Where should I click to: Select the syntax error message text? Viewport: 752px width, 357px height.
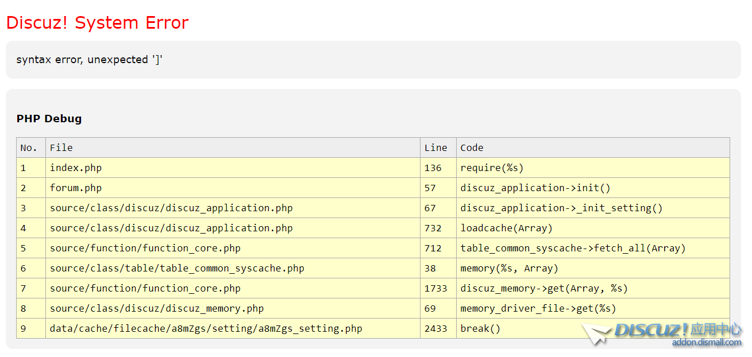[x=90, y=59]
